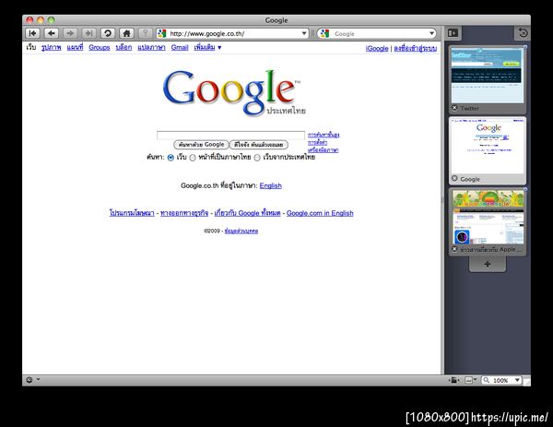Click the fit to width icon
553x427 pixels.
468,380
